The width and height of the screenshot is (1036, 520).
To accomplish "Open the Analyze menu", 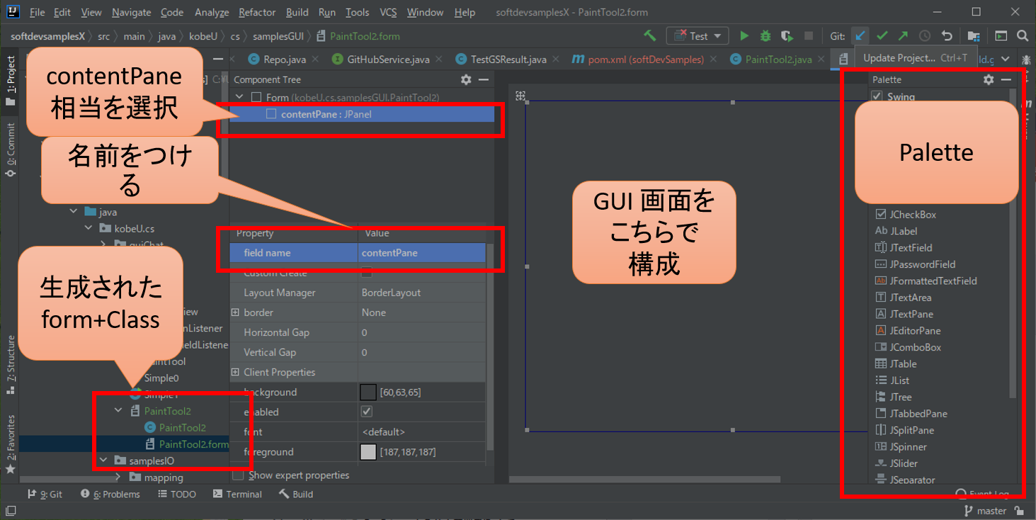I will click(x=211, y=13).
